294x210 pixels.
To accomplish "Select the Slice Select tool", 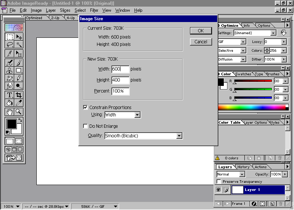I will [x=19, y=54].
